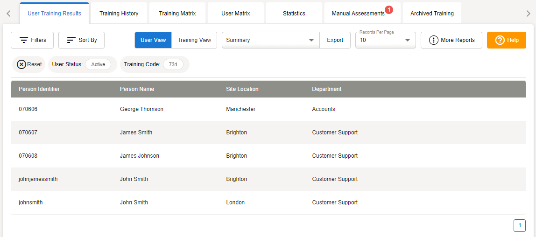The width and height of the screenshot is (536, 237).
Task: Open the Training Matrix tab
Action: pyautogui.click(x=177, y=14)
